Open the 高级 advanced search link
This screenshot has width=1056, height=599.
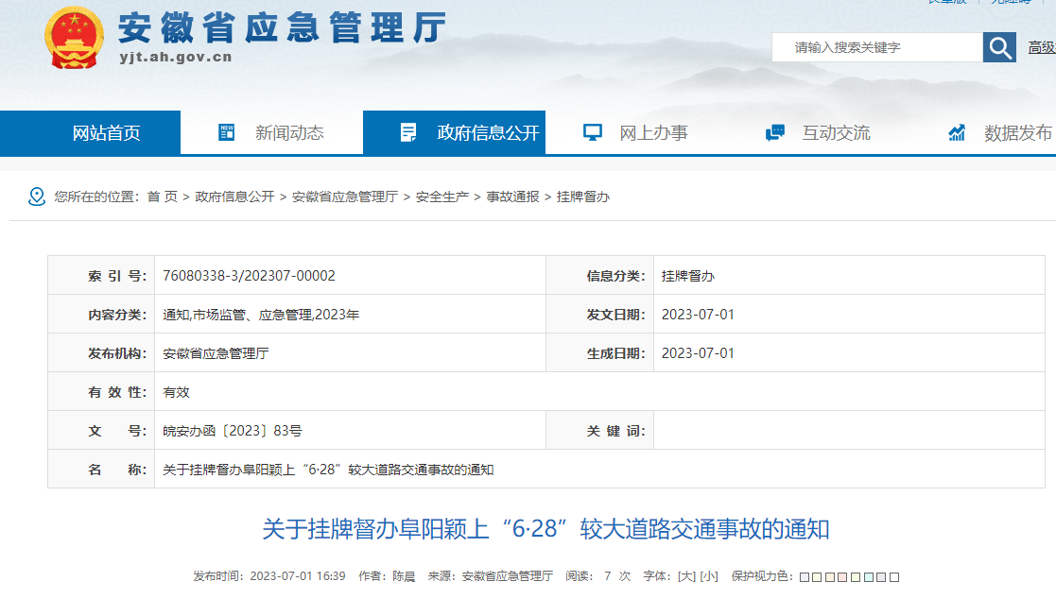[x=1041, y=47]
